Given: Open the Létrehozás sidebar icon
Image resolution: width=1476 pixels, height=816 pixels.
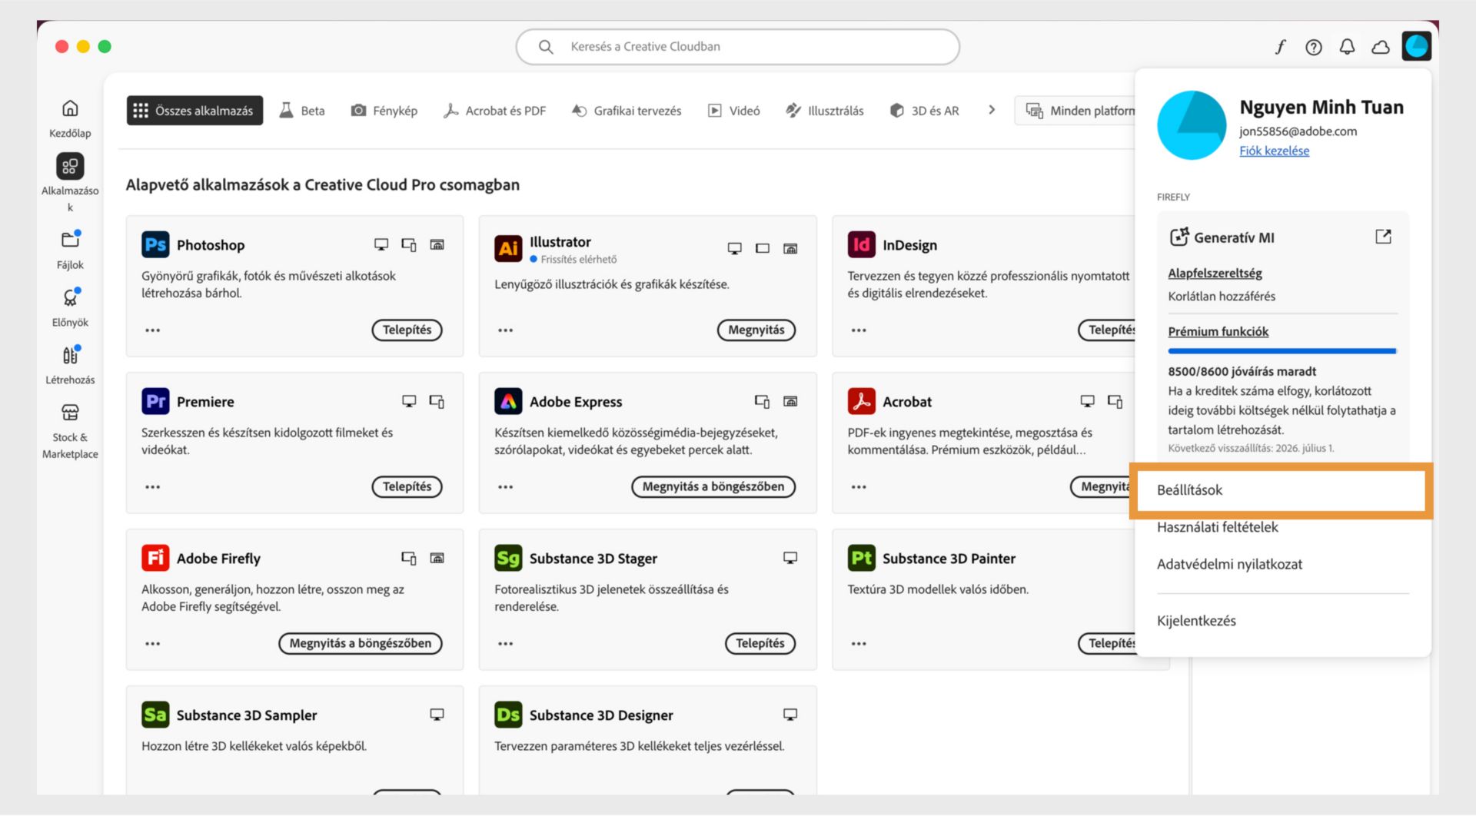Looking at the screenshot, I should (70, 355).
